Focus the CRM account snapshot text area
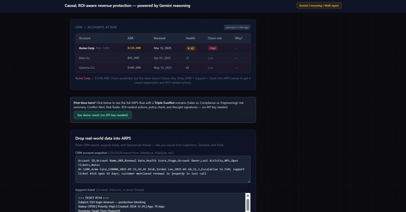This screenshot has width=406, height=212. (163, 169)
